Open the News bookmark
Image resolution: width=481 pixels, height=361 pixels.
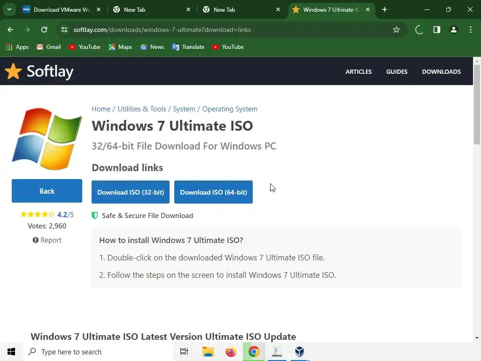tap(152, 47)
